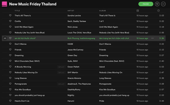Like the track Hearts Don't Lie
Viewport: 170px width, 105px height.
pyautogui.click(x=10, y=101)
